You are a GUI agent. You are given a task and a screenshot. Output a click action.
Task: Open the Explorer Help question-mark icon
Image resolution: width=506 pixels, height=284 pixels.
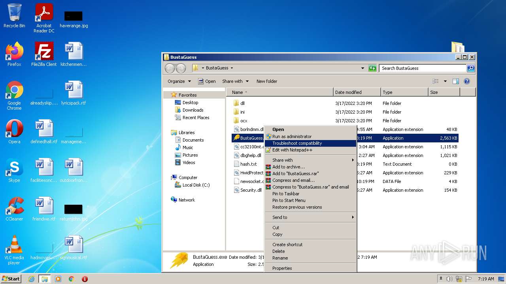(x=466, y=81)
